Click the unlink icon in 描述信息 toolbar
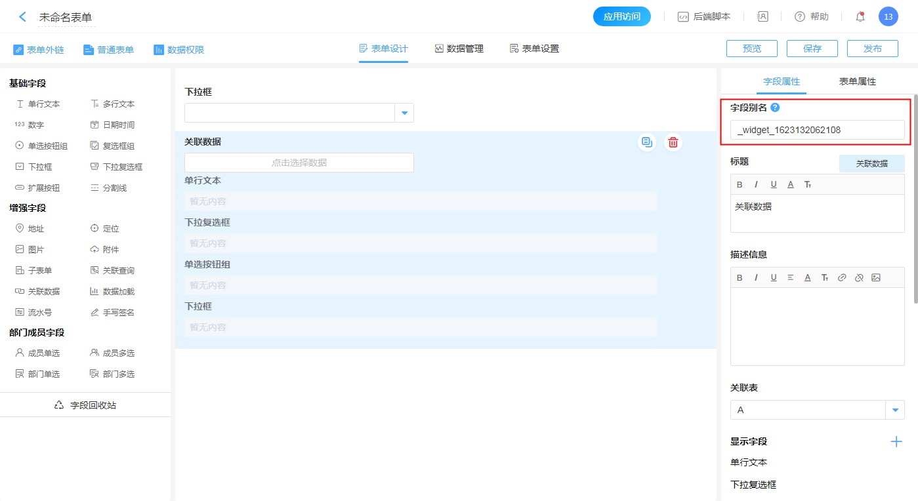Image resolution: width=918 pixels, height=501 pixels. (859, 278)
